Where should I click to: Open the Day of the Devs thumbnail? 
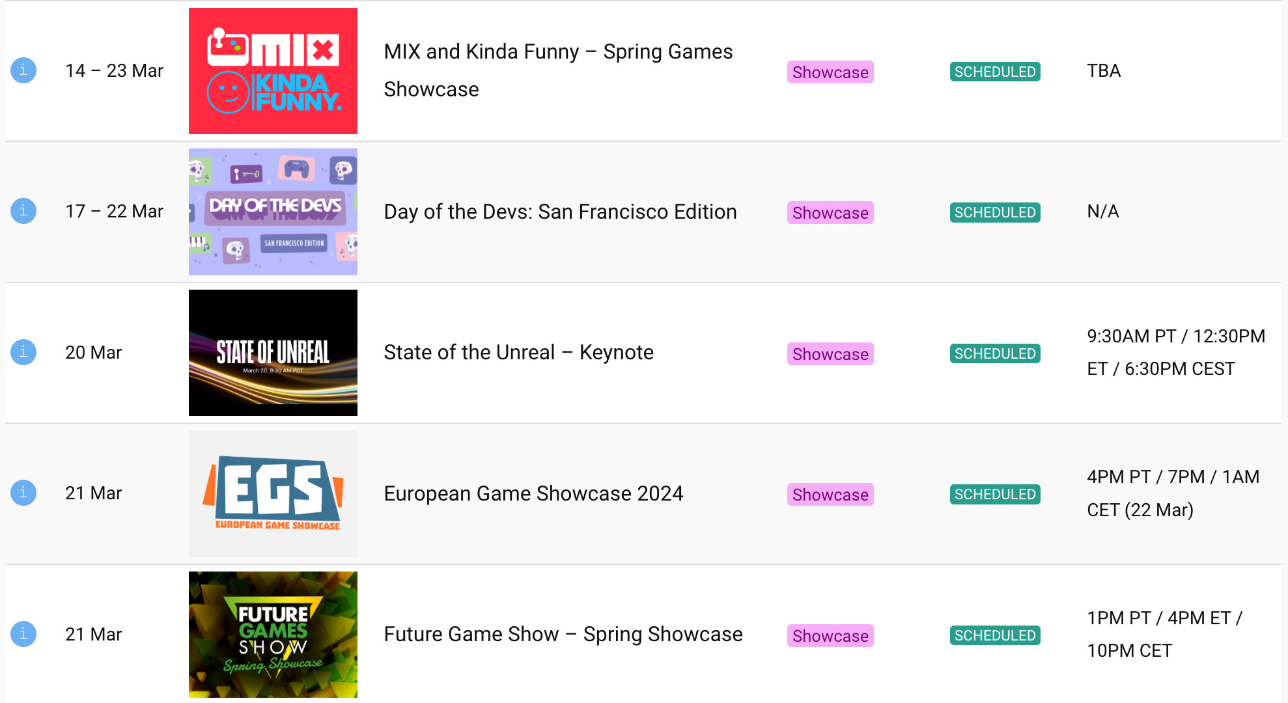[273, 212]
